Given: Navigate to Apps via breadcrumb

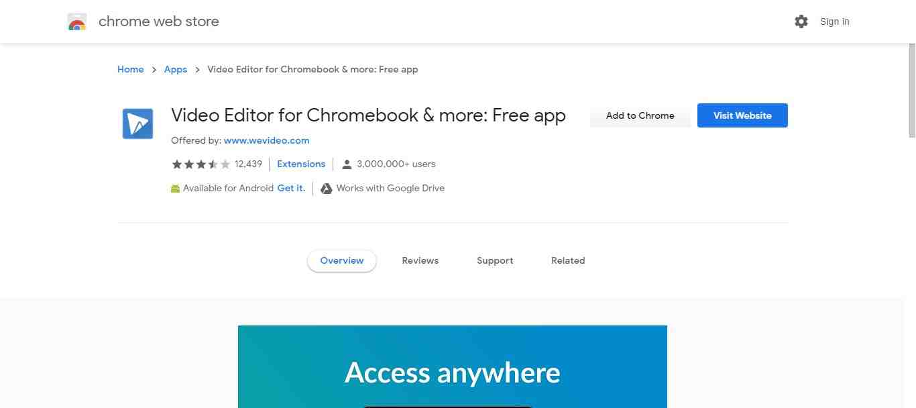Looking at the screenshot, I should click(x=175, y=69).
